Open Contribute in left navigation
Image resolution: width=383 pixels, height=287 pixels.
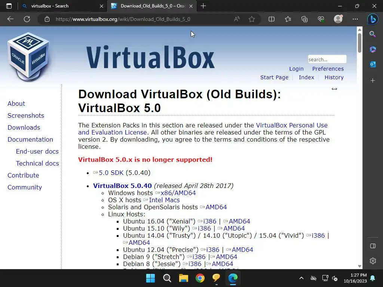point(24,175)
